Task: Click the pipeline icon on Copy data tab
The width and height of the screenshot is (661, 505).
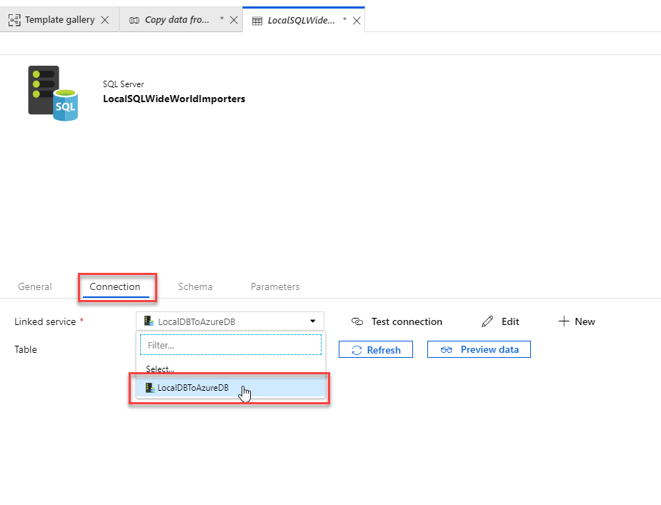Action: pyautogui.click(x=134, y=20)
